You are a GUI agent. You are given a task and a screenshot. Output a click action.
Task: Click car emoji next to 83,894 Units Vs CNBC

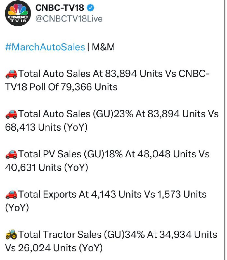point(11,74)
